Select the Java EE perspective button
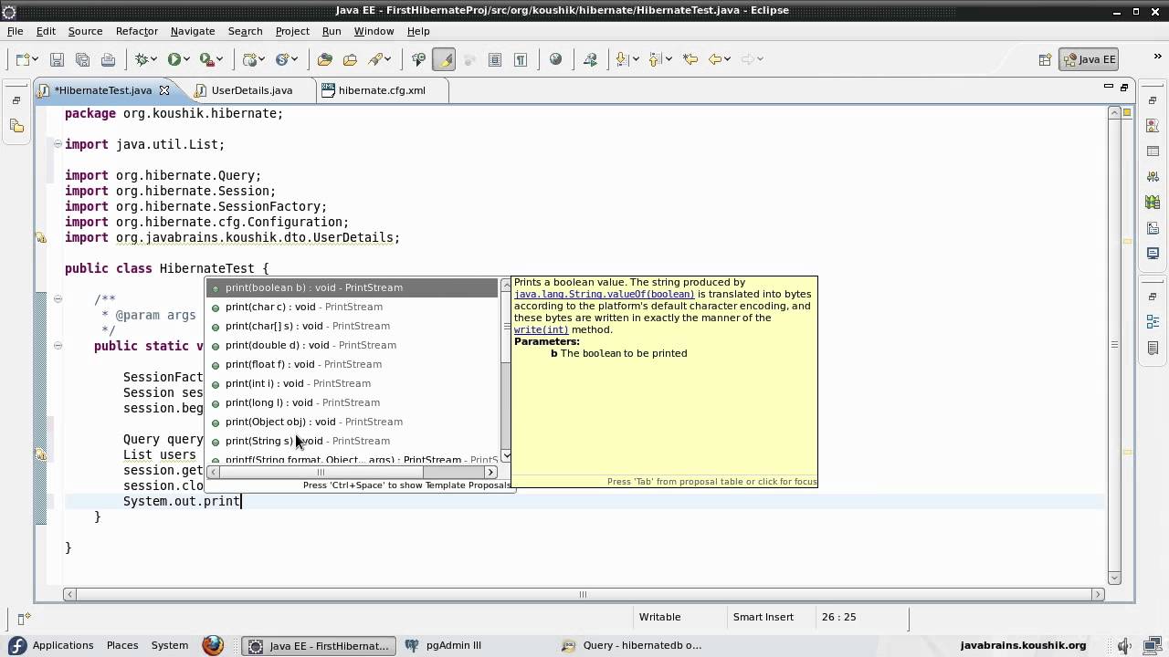The height and width of the screenshot is (657, 1169). [x=1090, y=59]
